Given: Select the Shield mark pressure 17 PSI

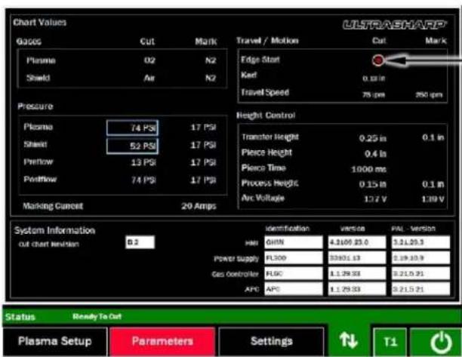Looking at the screenshot, I should [x=203, y=145].
